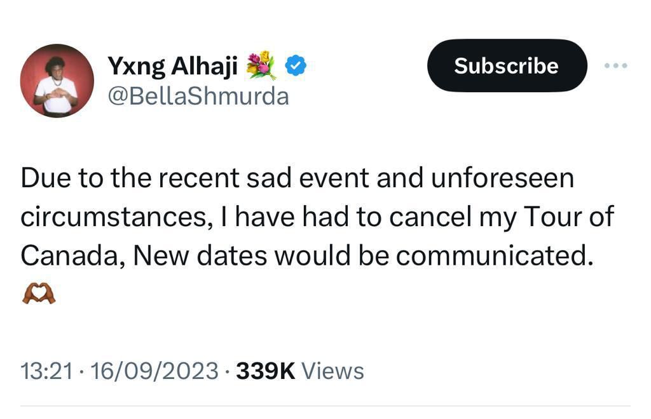Click Bella Shmurda's profile picture

(57, 81)
